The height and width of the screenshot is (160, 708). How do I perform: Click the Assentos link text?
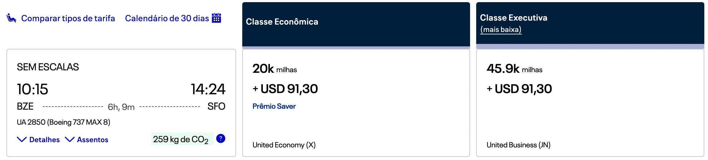[x=93, y=140]
